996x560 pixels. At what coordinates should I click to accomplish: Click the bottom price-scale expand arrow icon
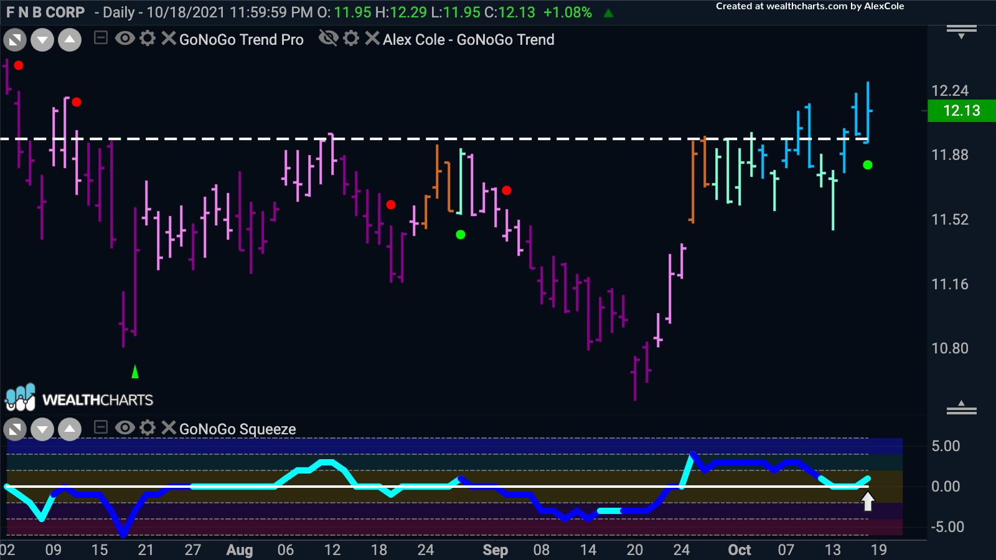coord(962,408)
